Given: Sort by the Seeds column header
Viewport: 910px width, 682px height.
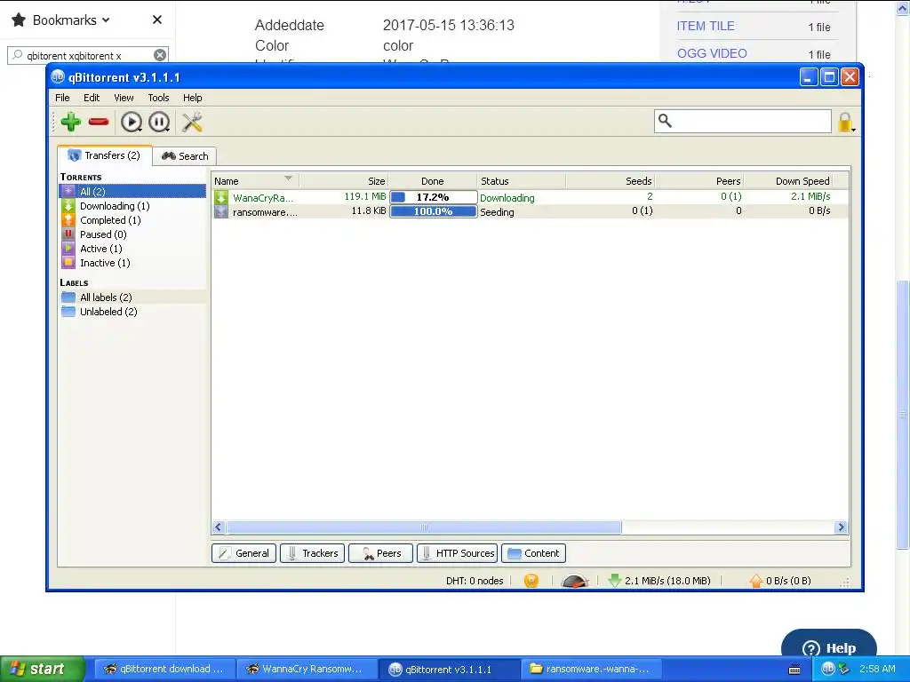Looking at the screenshot, I should coord(611,181).
